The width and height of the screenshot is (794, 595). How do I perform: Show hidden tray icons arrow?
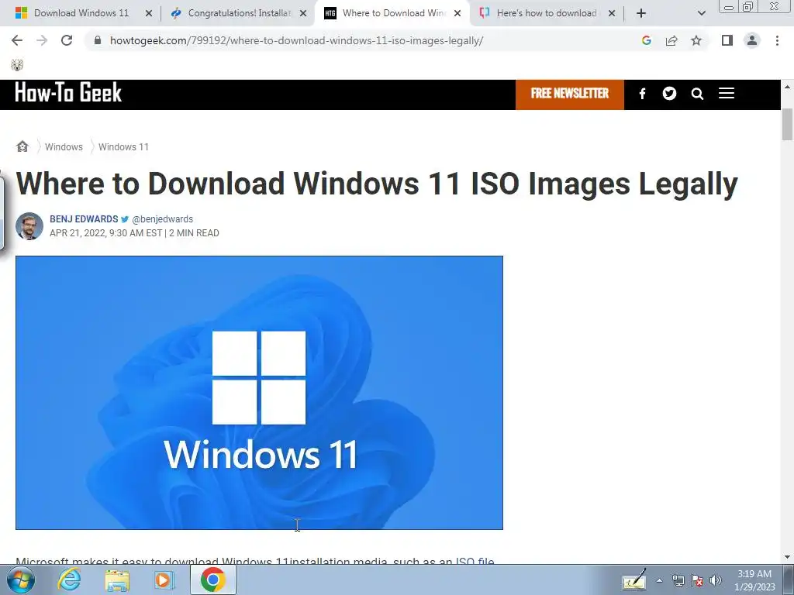tap(659, 580)
